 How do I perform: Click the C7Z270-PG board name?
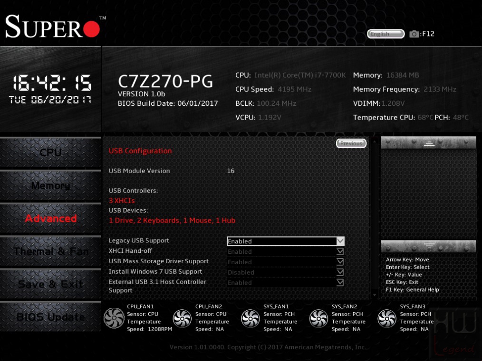pyautogui.click(x=165, y=81)
